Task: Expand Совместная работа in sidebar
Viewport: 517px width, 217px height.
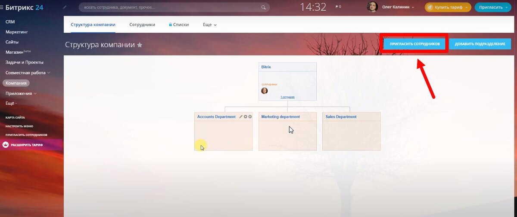Action: pyautogui.click(x=28, y=73)
